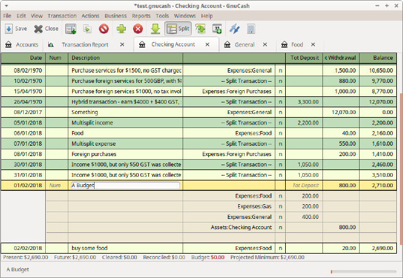Screen dimensions: 403x278
Task: Open the Business menu
Action: [115, 15]
